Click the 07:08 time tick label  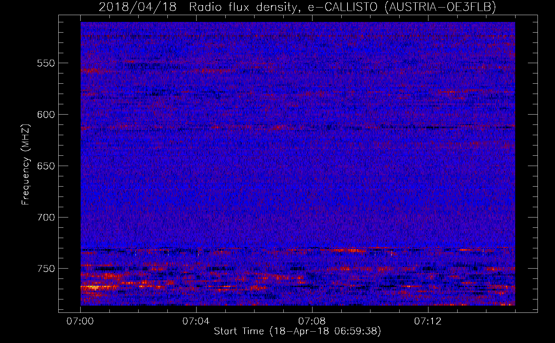coord(312,321)
